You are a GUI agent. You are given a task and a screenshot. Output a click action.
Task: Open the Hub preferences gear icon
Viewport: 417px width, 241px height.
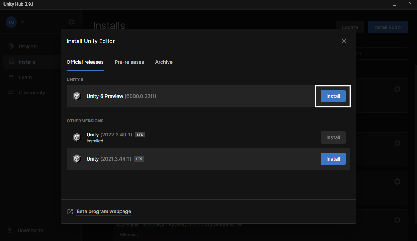tap(71, 22)
